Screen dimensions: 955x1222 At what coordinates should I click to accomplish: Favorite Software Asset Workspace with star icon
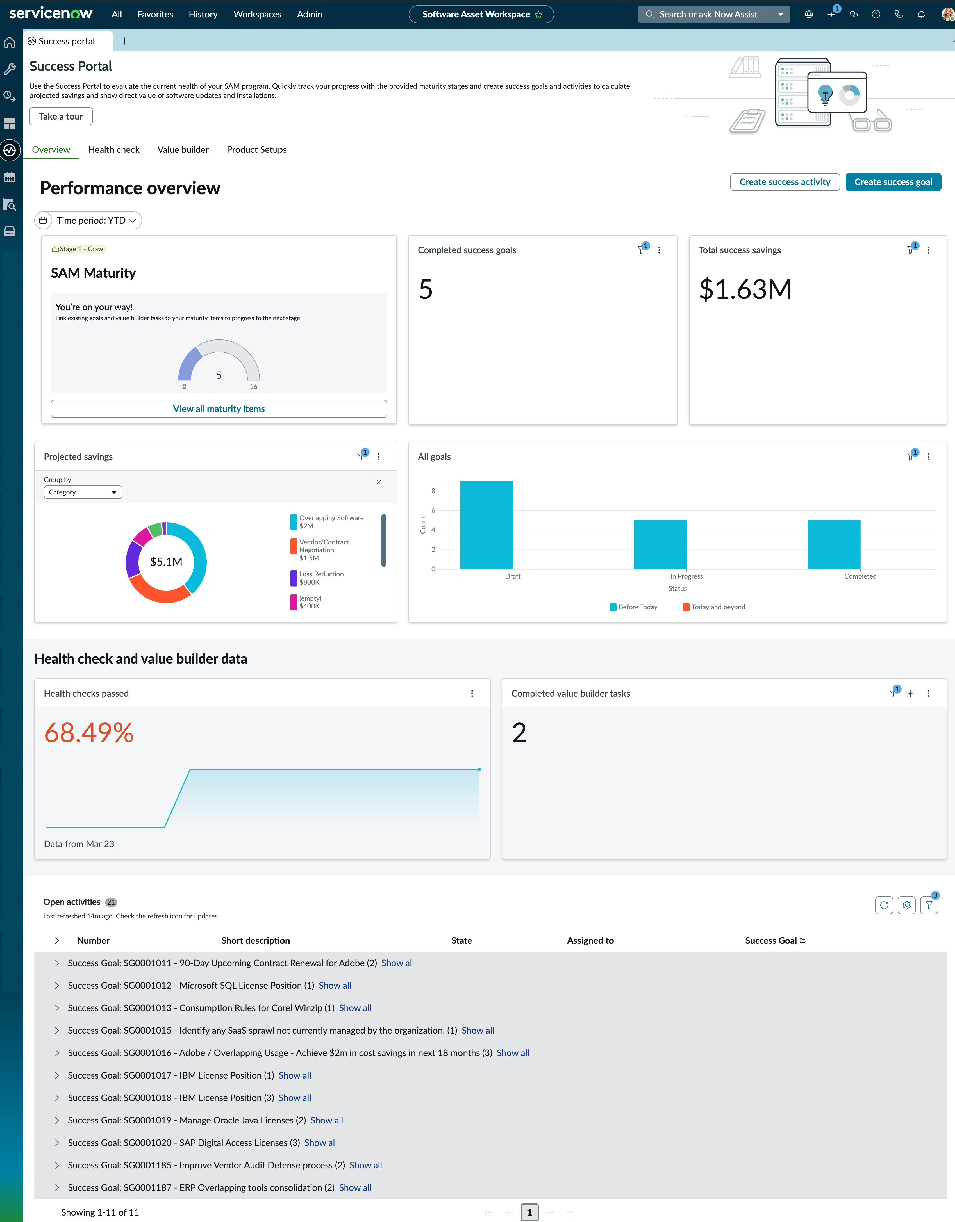(538, 15)
